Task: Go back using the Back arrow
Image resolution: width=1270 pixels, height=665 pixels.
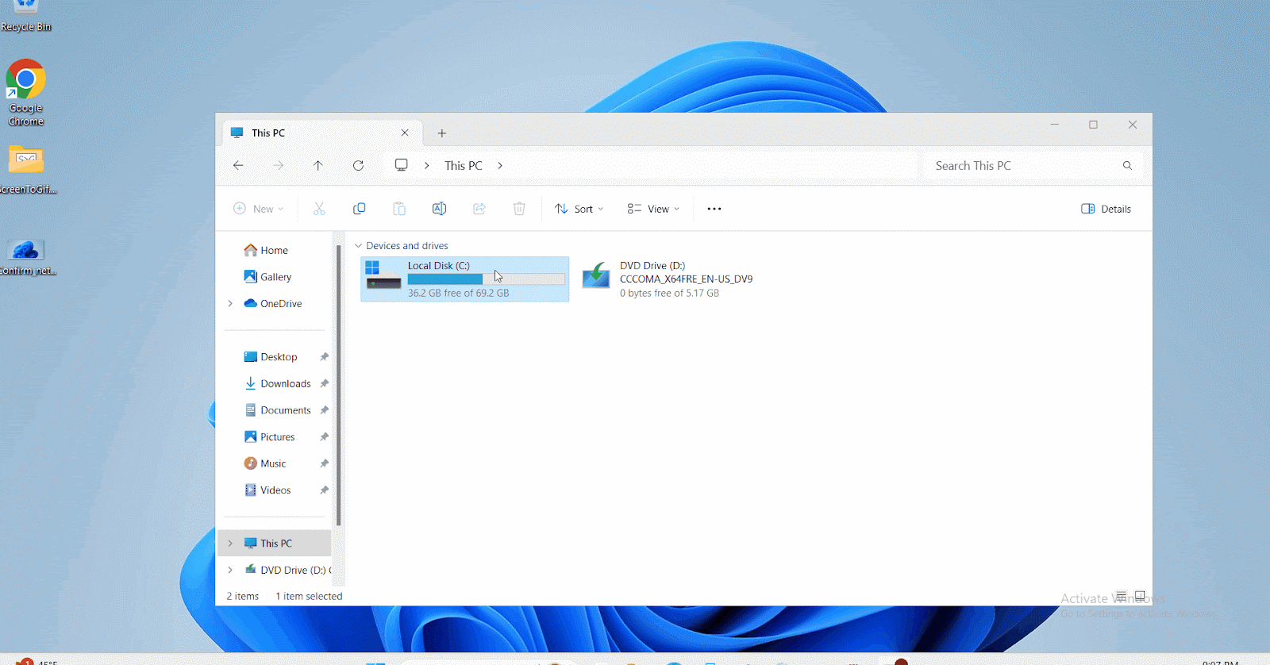Action: click(238, 165)
